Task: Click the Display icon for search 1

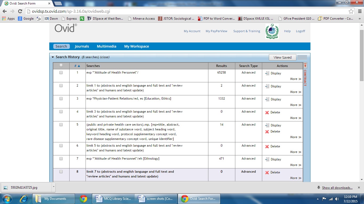Action: click(267, 73)
